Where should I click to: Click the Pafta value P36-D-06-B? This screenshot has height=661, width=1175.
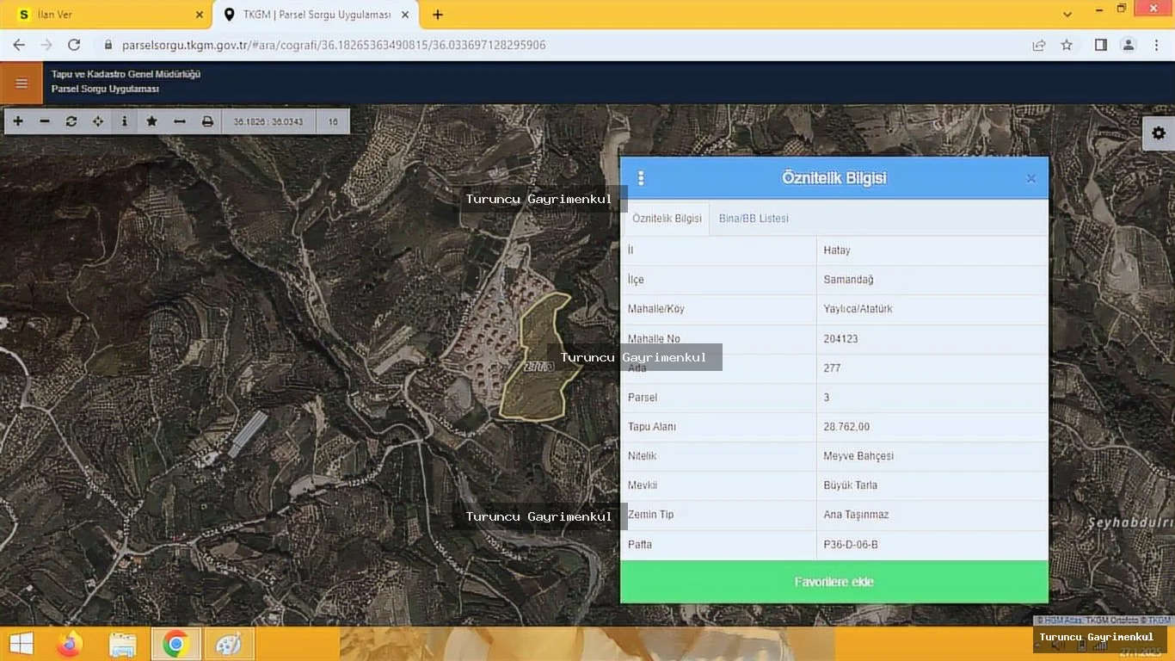851,545
